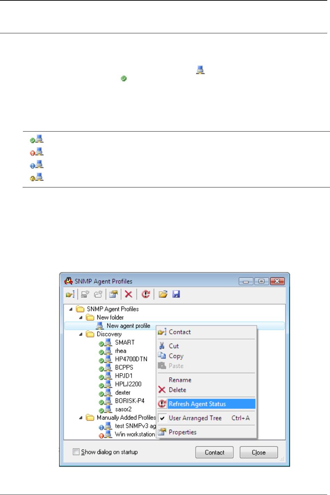Select the Win workstation label
Screen dimensions: 330x495
[135, 434]
